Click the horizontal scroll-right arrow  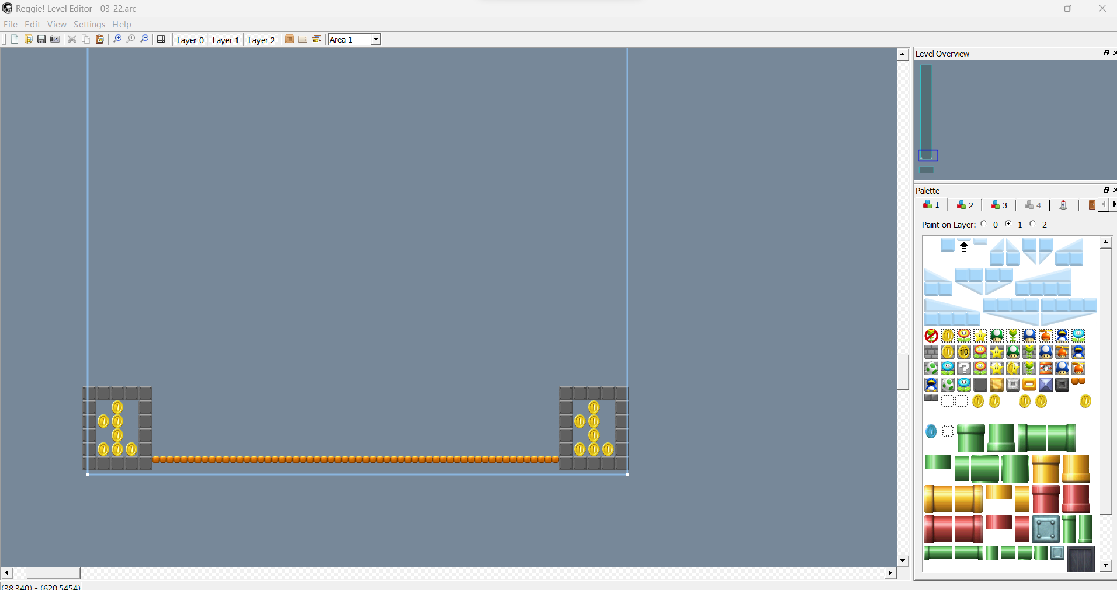click(x=890, y=573)
